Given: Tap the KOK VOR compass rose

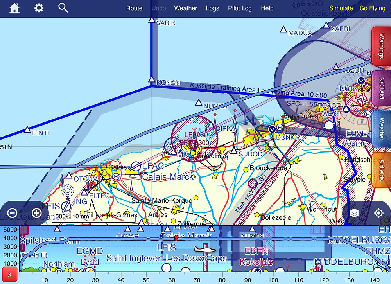Looking at the screenshot, I should point(361,99).
